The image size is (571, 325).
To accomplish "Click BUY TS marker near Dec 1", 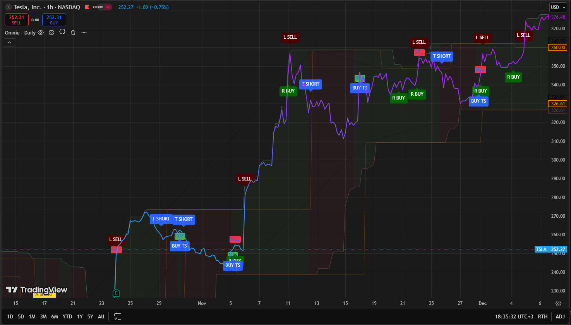I will 478,101.
